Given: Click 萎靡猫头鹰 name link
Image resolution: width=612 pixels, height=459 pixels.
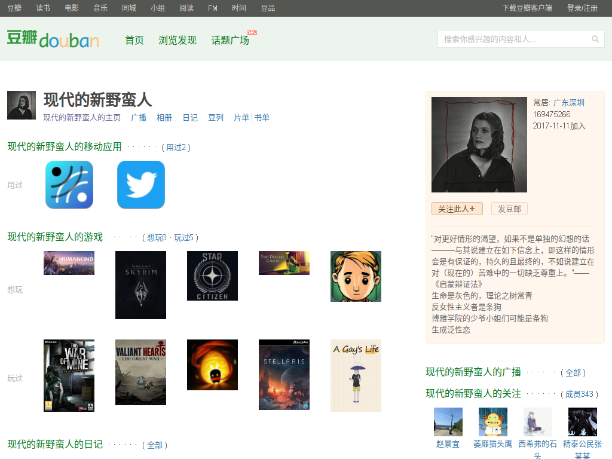Looking at the screenshot, I should (x=493, y=444).
